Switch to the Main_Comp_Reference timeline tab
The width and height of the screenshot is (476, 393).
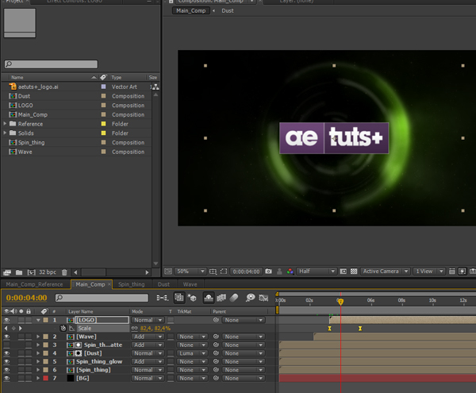[x=34, y=284]
